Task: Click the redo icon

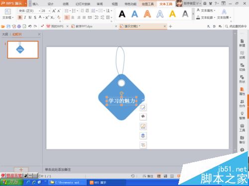Action: (x=35, y=26)
